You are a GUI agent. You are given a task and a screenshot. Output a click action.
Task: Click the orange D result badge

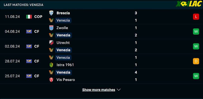[196, 61]
